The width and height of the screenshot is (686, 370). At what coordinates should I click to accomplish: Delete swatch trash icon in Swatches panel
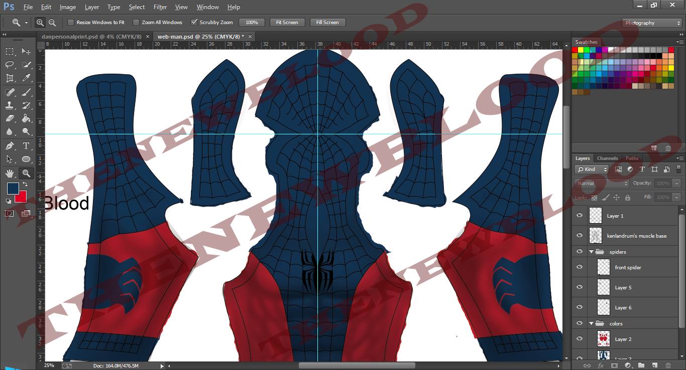[x=668, y=148]
